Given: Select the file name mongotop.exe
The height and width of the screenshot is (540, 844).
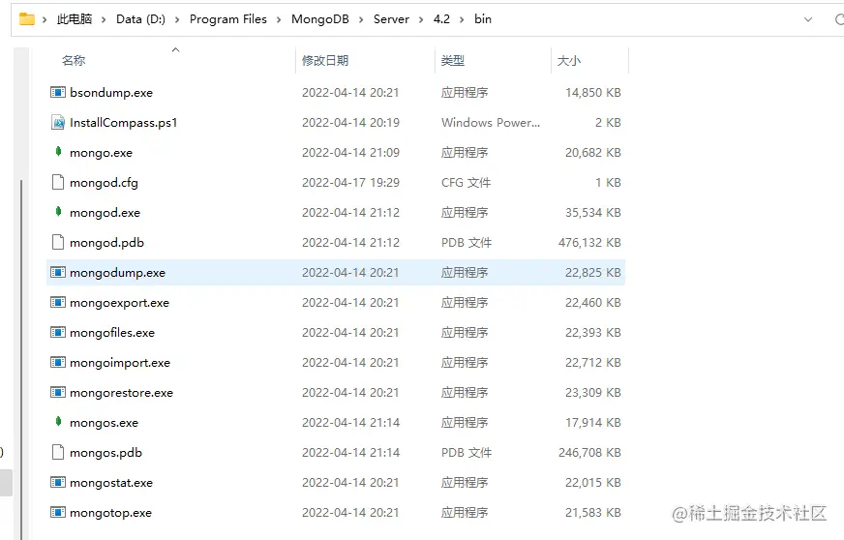Looking at the screenshot, I should click(x=110, y=513).
